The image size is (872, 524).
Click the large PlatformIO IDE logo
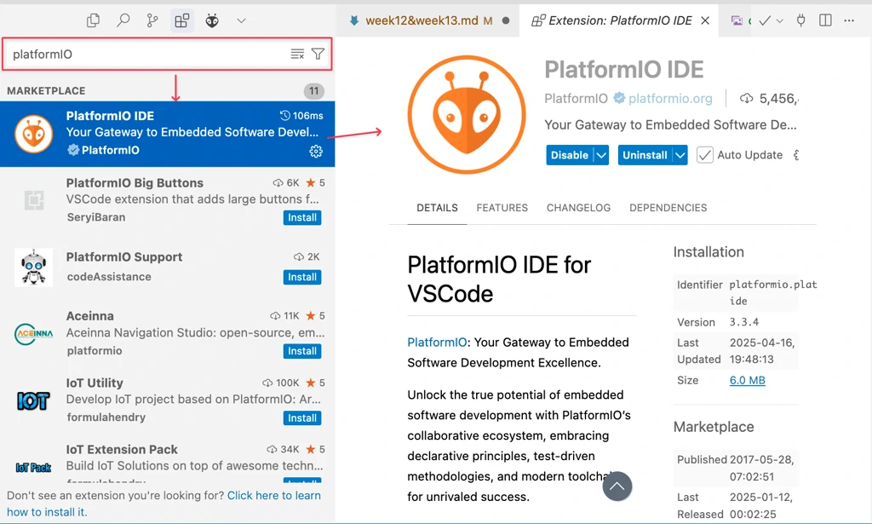(x=467, y=114)
